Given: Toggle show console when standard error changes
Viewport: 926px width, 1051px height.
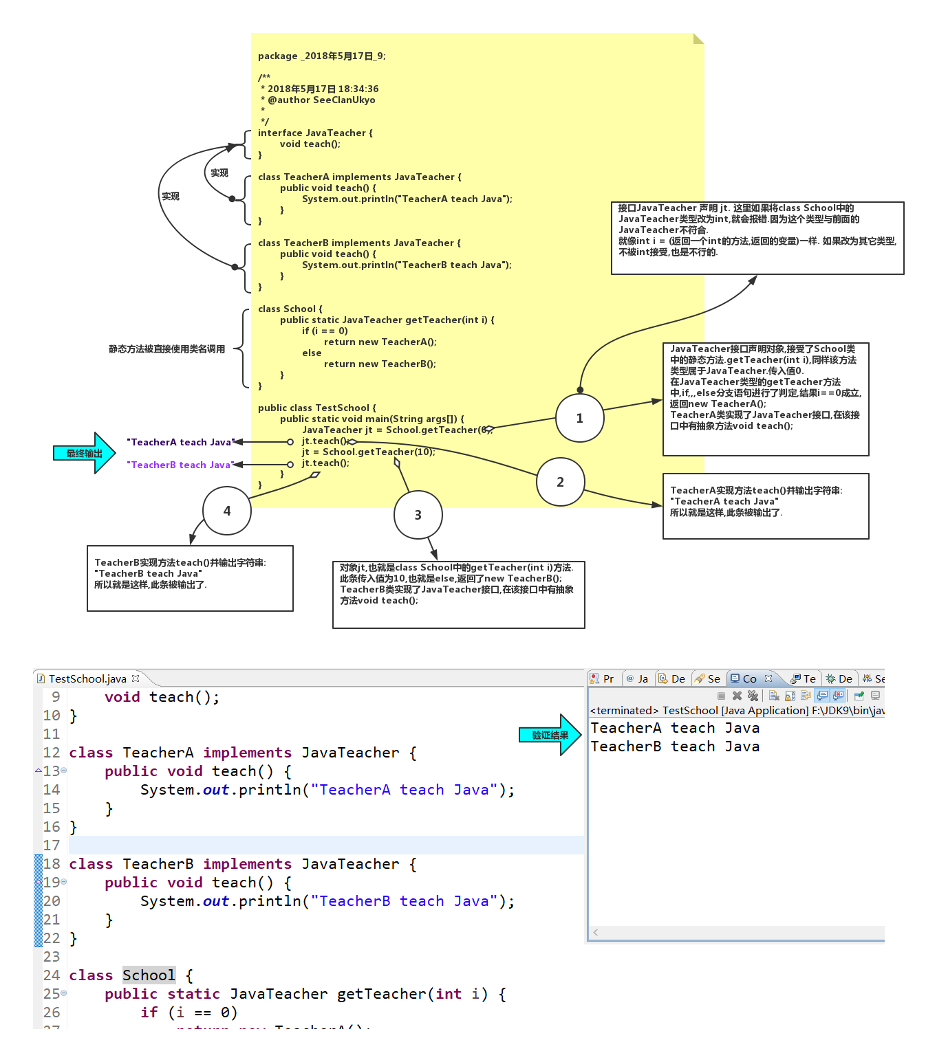Looking at the screenshot, I should pyautogui.click(x=838, y=696).
